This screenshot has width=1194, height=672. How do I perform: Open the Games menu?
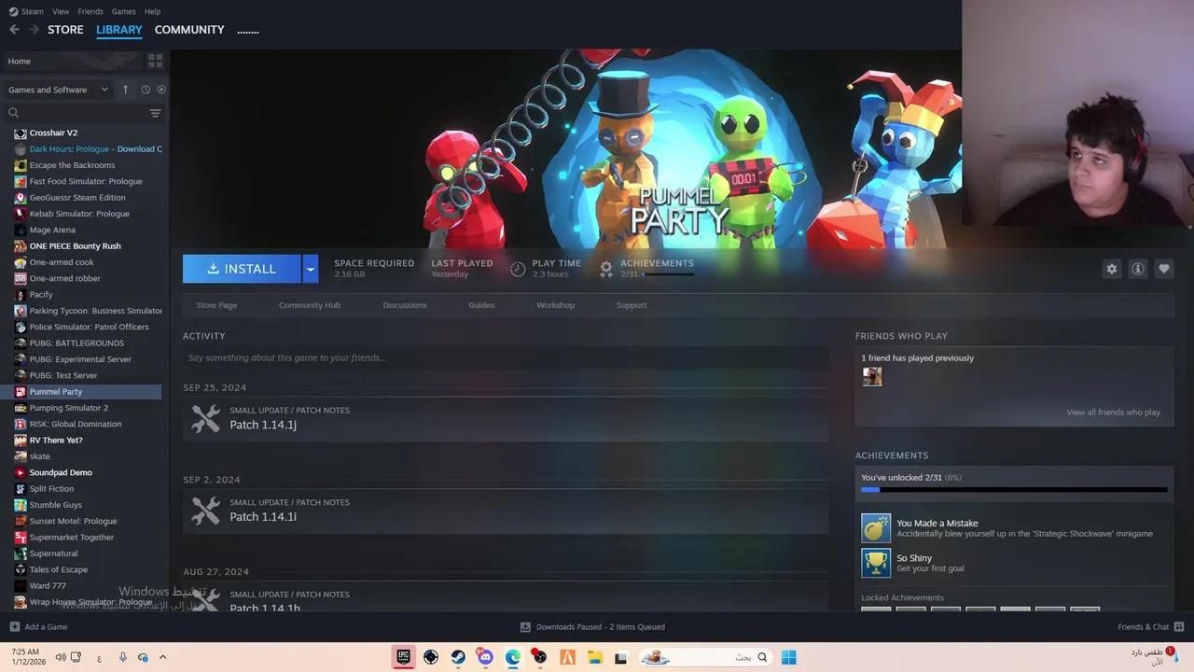tap(123, 11)
